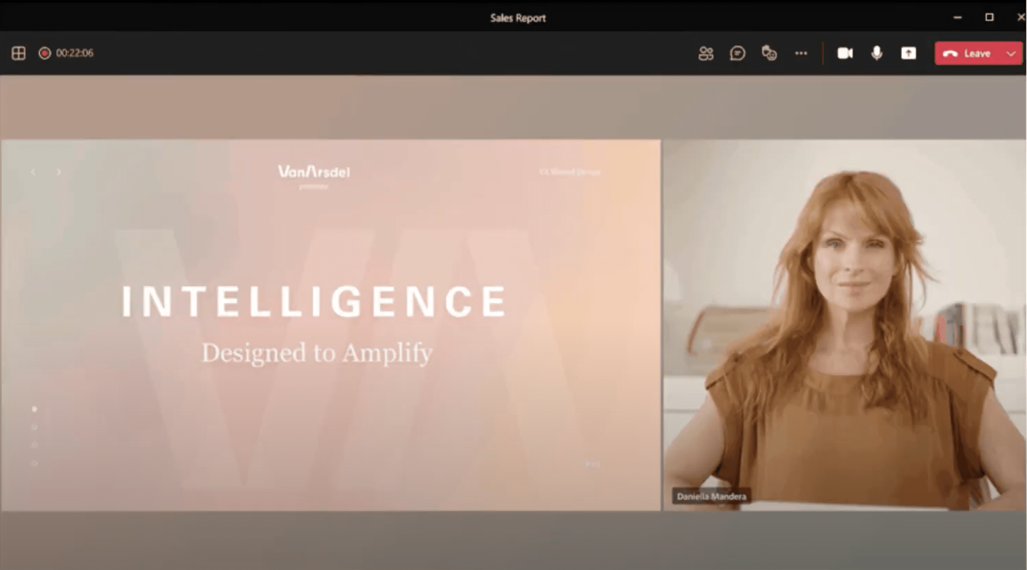Toggle the camera on or off
The height and width of the screenshot is (570, 1027).
(845, 53)
